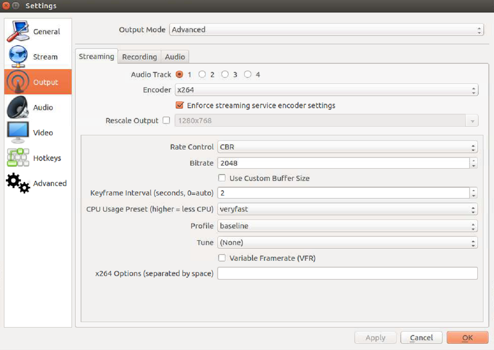Click the Keyframe Interval spinner arrows
Viewport: 494px width, 350px height.
(x=474, y=193)
